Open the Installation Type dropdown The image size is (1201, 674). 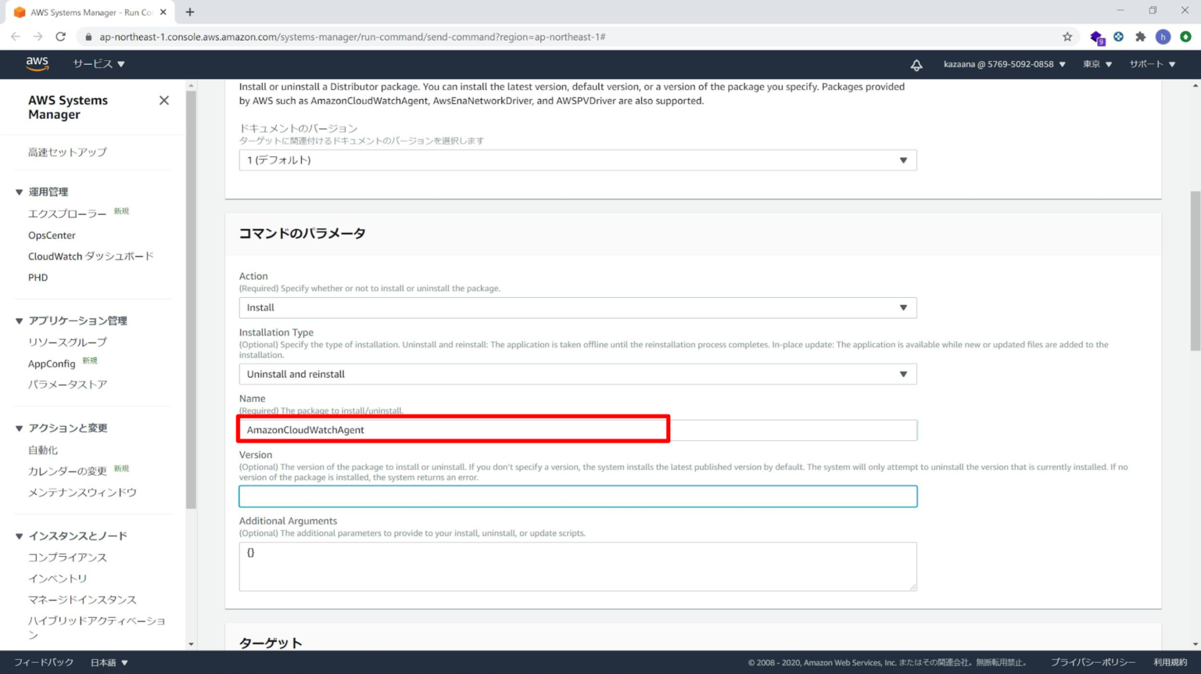(577, 374)
